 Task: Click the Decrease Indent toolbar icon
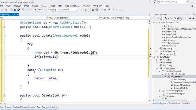(93, 9)
